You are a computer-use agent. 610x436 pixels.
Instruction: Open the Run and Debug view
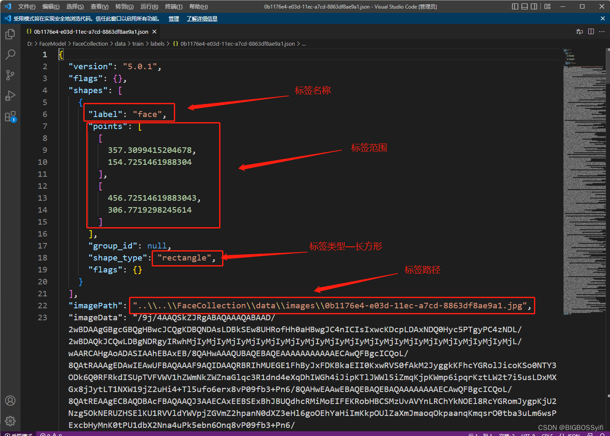point(10,96)
